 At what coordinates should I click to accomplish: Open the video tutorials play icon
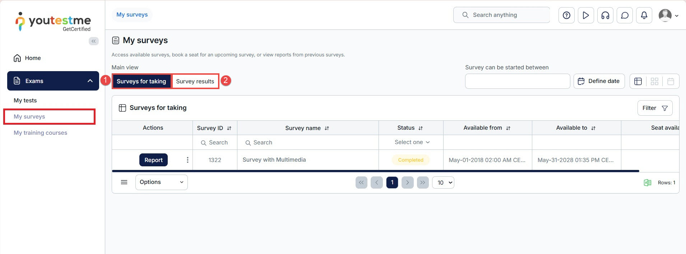pyautogui.click(x=586, y=15)
